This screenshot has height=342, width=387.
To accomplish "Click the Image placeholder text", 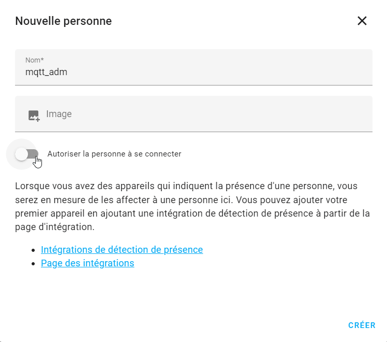I will [x=59, y=114].
